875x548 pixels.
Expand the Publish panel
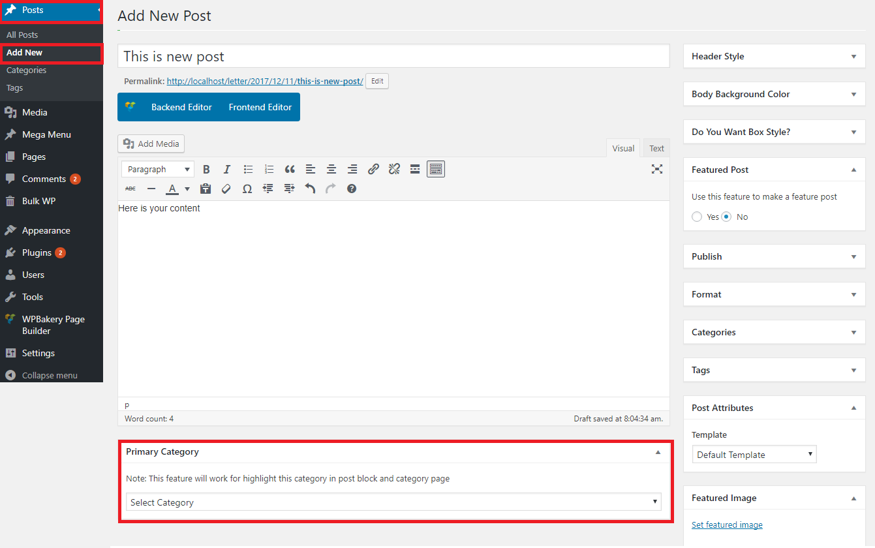853,257
